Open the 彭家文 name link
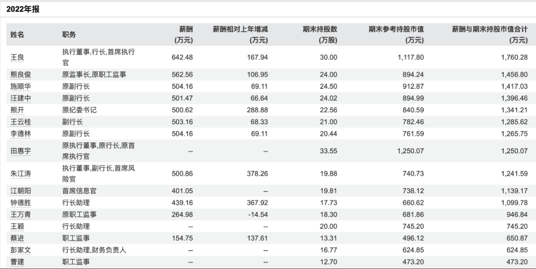 pos(21,250)
